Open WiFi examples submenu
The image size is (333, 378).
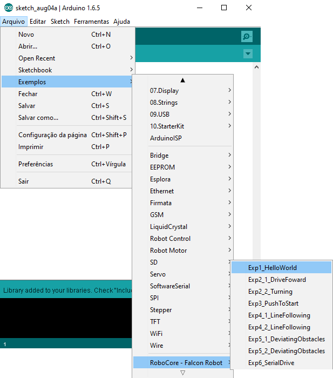click(x=182, y=333)
